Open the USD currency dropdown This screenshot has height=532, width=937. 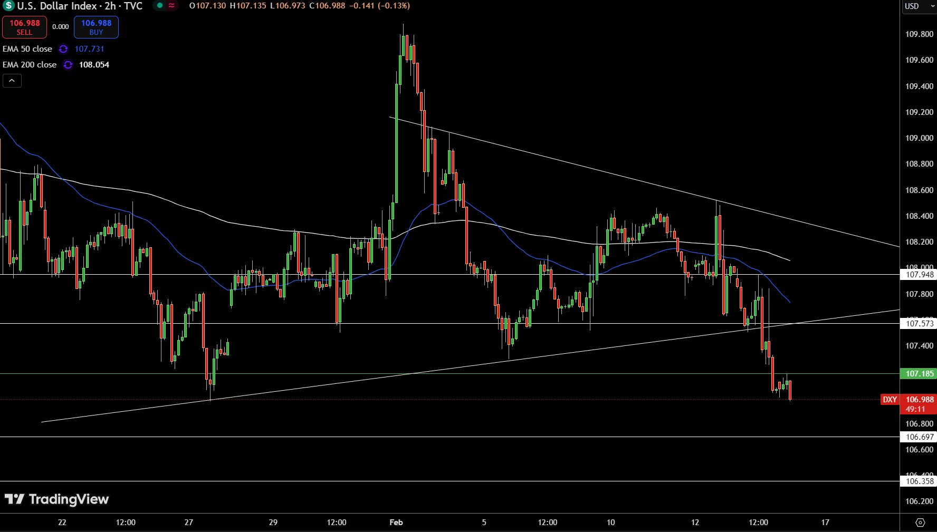[x=919, y=6]
